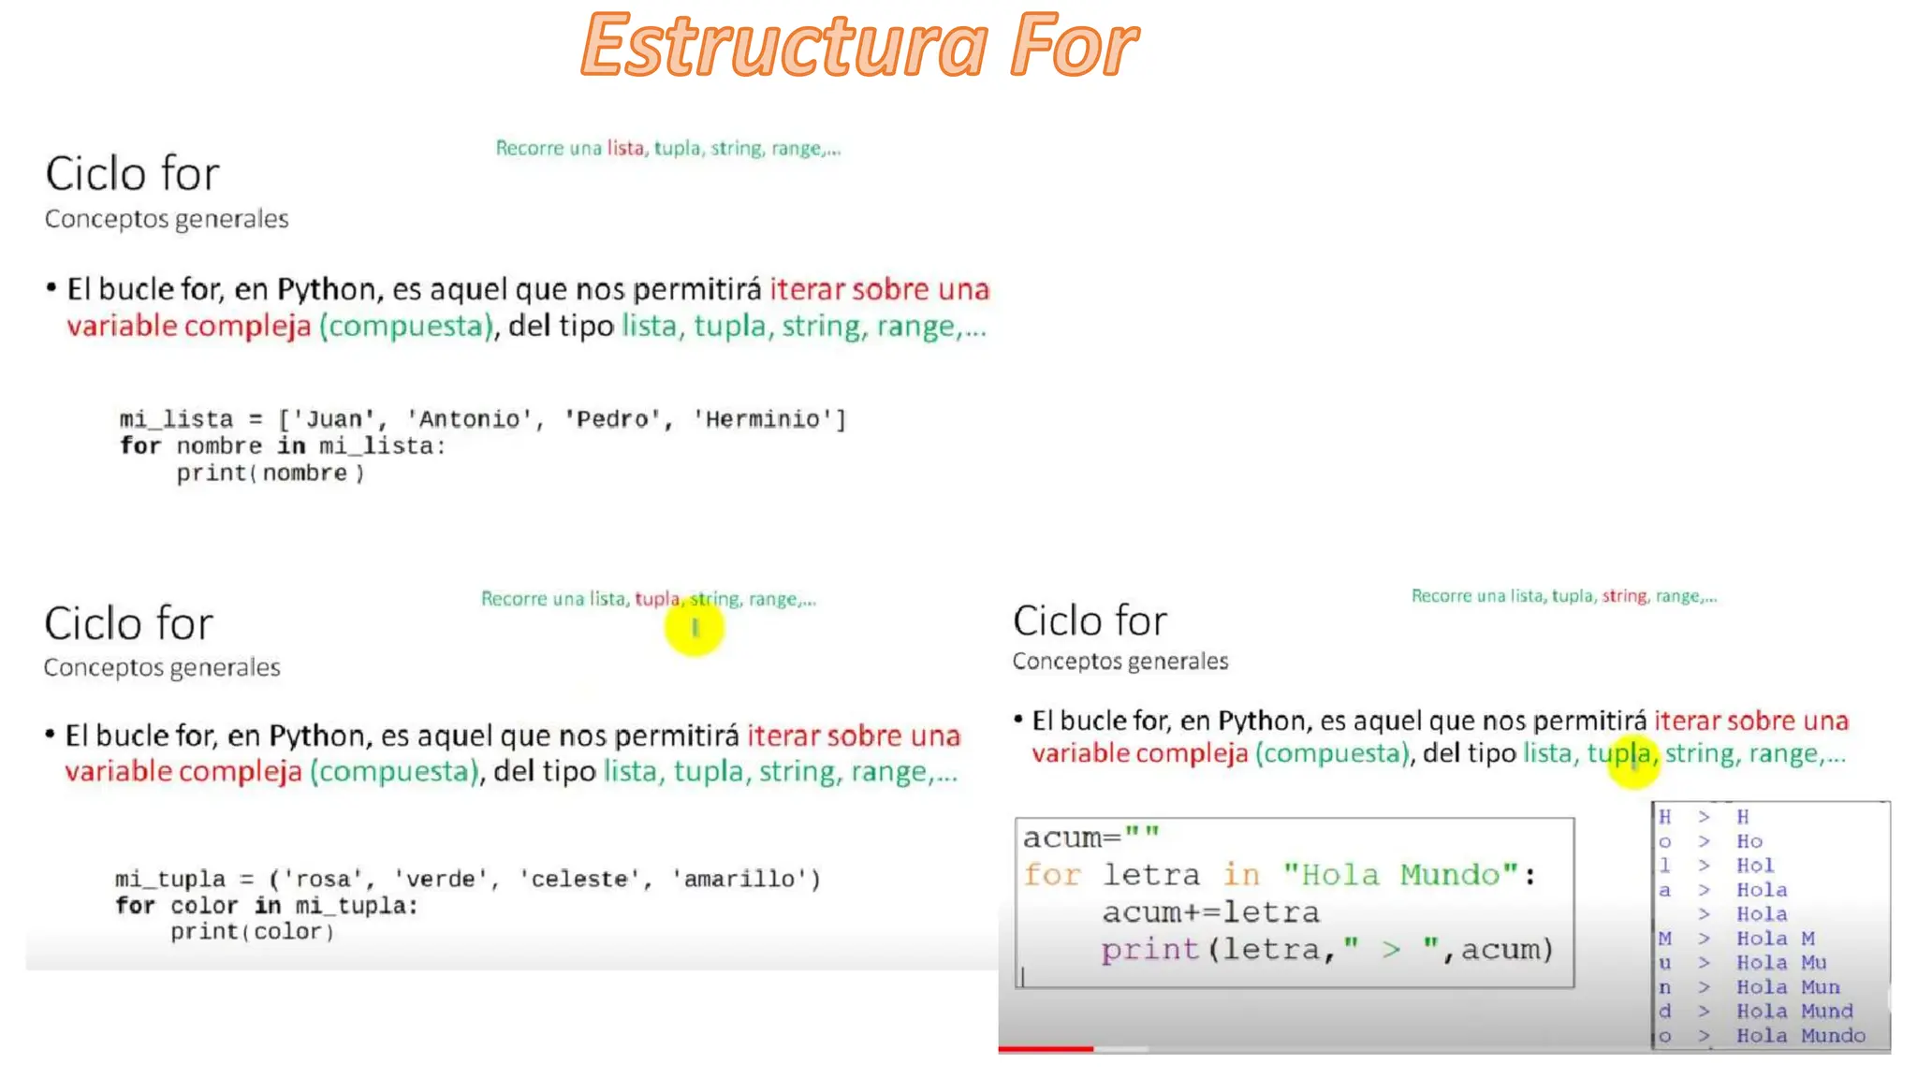1917x1078 pixels.
Task: Click the top 'Recorre una lista, tupla' caption
Action: [667, 148]
